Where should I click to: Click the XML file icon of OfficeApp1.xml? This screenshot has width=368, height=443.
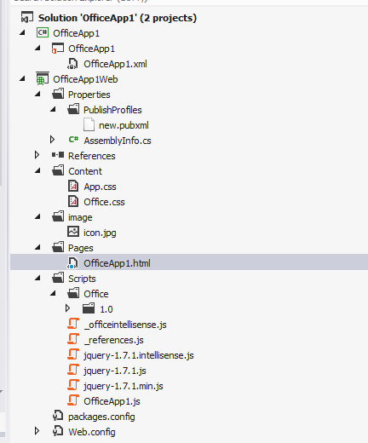(x=72, y=64)
